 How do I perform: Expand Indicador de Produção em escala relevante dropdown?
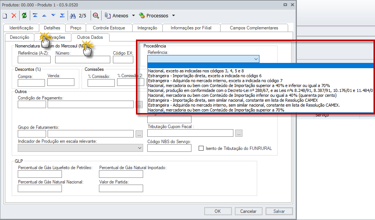tap(140, 148)
